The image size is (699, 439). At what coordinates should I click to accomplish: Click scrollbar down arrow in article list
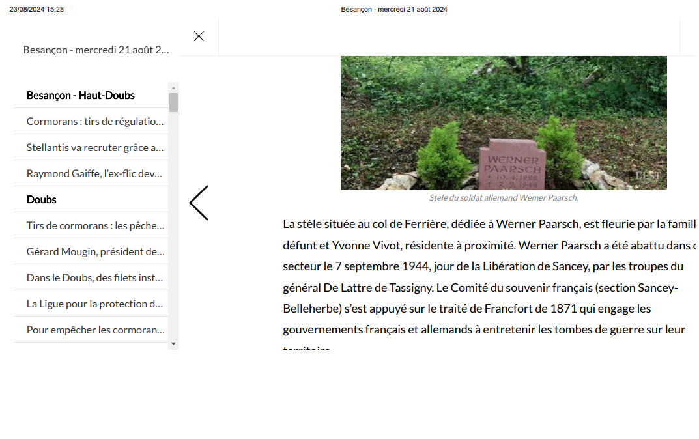[173, 344]
